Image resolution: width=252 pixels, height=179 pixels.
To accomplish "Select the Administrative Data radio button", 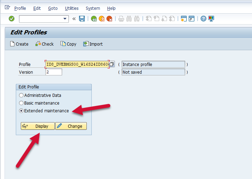I will pyautogui.click(x=21, y=95).
